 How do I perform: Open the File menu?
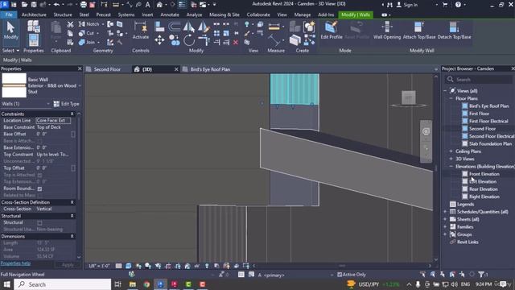[x=9, y=14]
